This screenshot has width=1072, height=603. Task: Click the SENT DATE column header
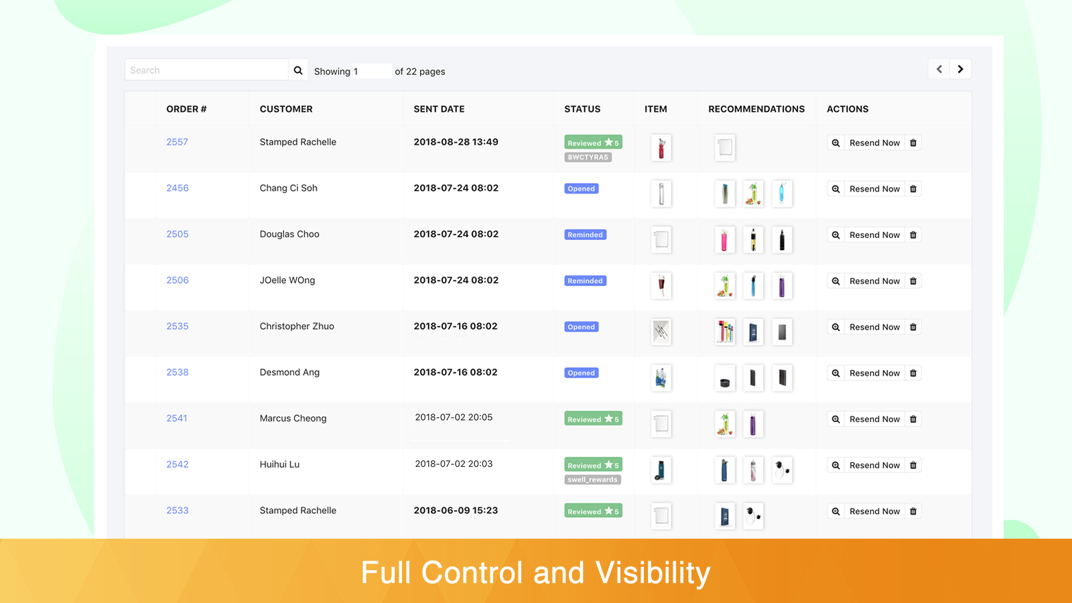click(439, 109)
